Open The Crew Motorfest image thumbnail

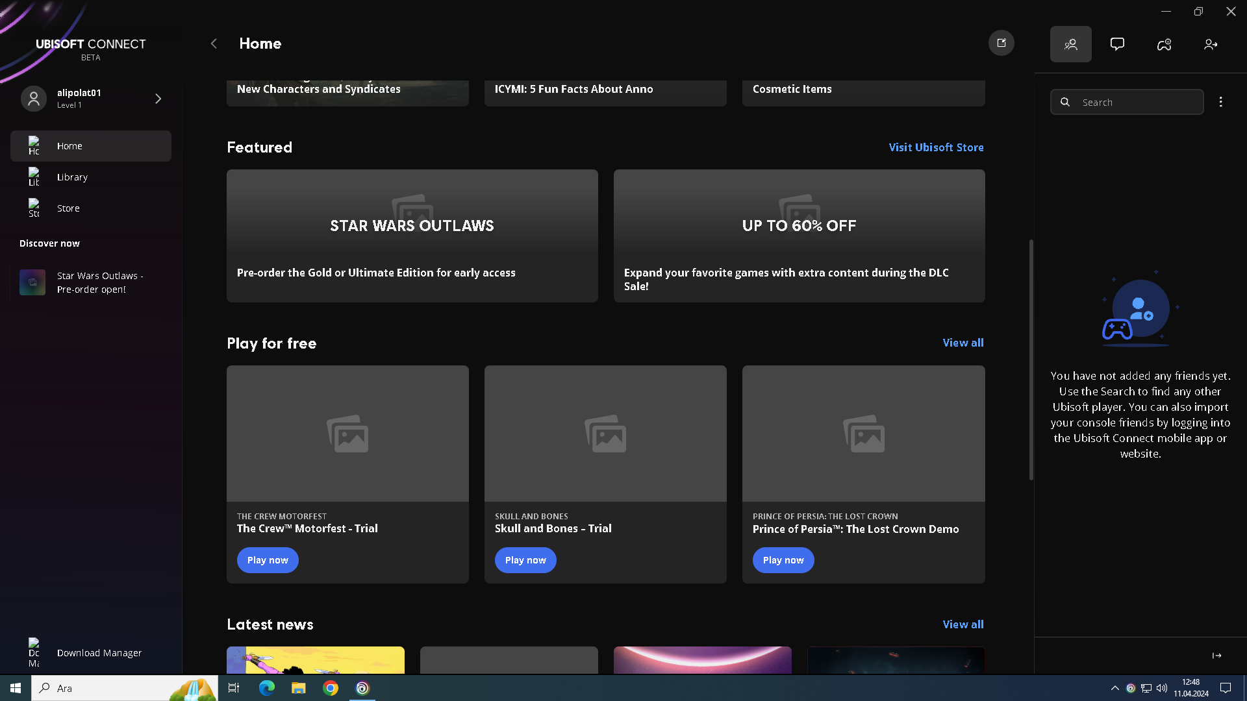[347, 434]
